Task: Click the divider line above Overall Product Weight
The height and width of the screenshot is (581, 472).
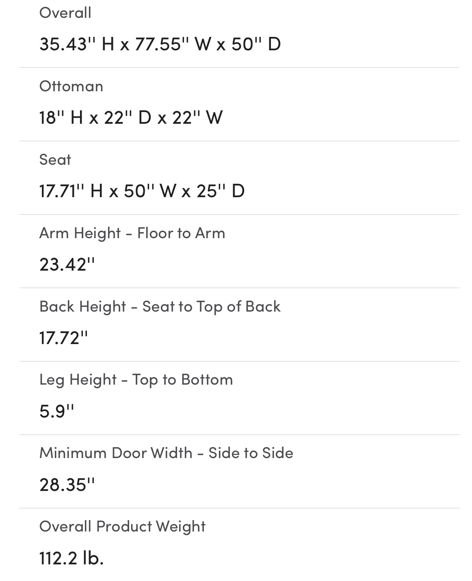Action: (x=239, y=508)
